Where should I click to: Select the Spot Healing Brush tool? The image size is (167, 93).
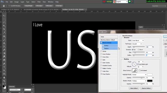(x=4, y=36)
